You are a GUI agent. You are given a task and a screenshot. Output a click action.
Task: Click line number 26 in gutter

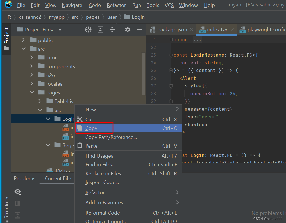click(x=153, y=78)
